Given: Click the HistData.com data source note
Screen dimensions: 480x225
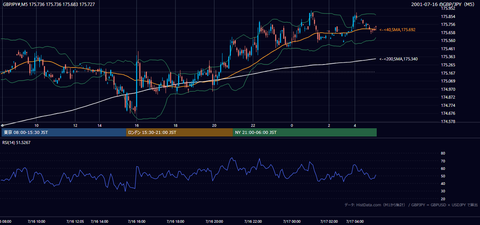Looking at the screenshot, I should (411, 205).
